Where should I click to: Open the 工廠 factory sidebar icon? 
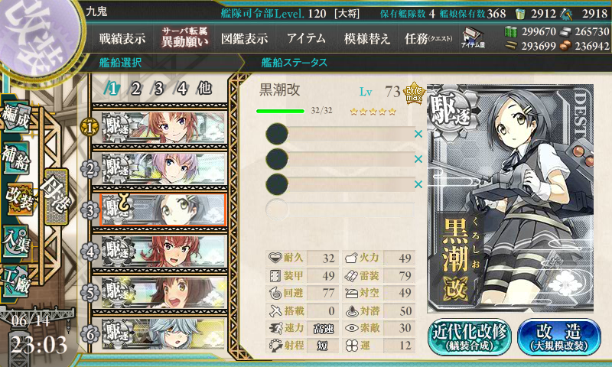(x=16, y=281)
